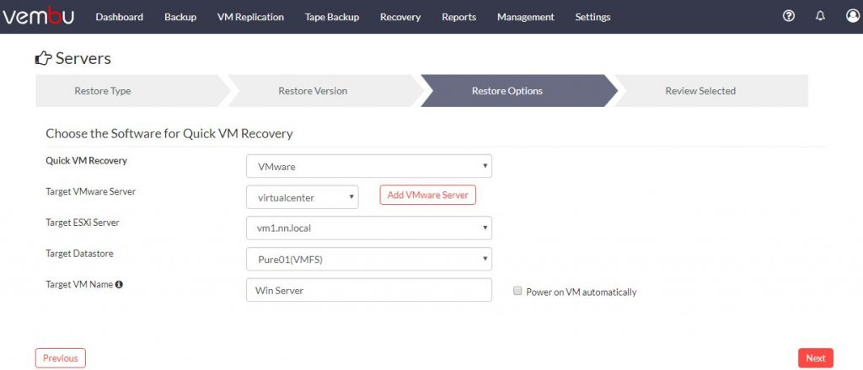This screenshot has width=863, height=370.
Task: Open the user profile icon
Action: pos(853,17)
